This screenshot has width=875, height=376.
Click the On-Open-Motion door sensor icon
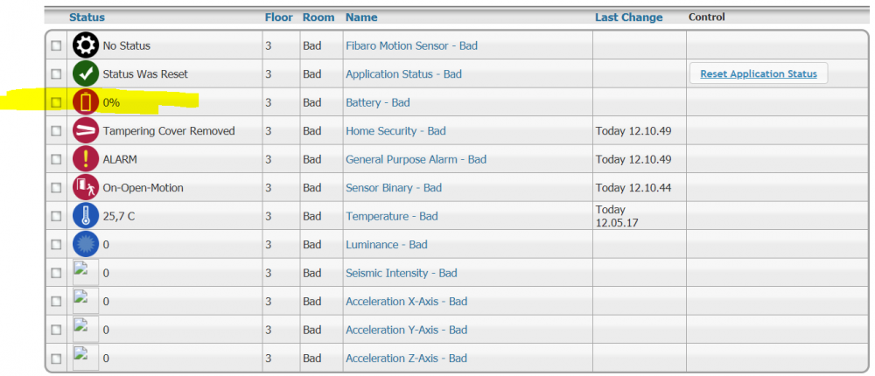pyautogui.click(x=86, y=188)
